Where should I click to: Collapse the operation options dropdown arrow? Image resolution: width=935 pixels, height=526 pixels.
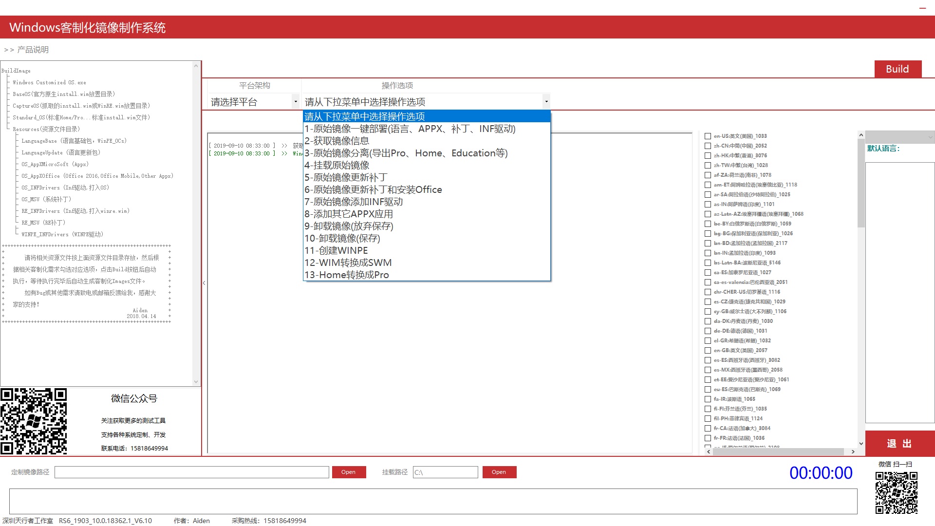546,102
